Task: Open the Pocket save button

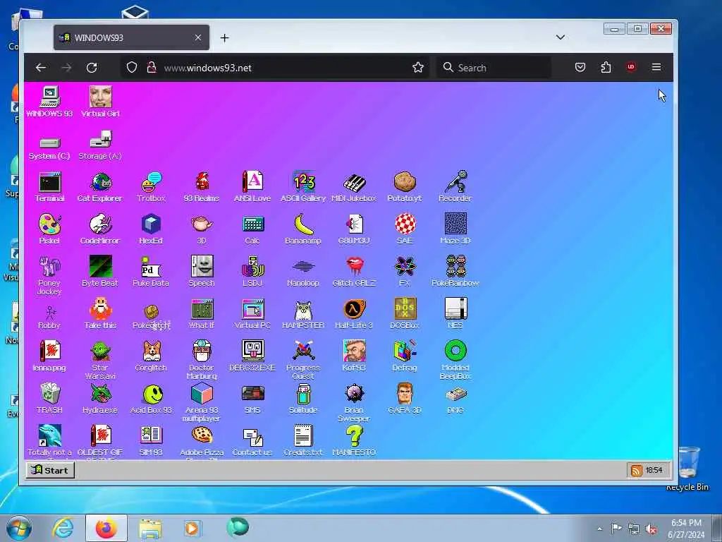Action: pos(580,68)
